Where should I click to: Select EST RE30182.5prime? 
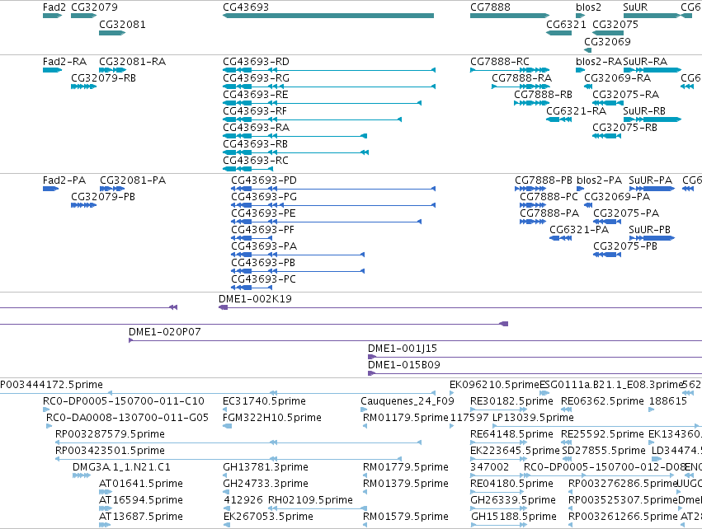499,410
